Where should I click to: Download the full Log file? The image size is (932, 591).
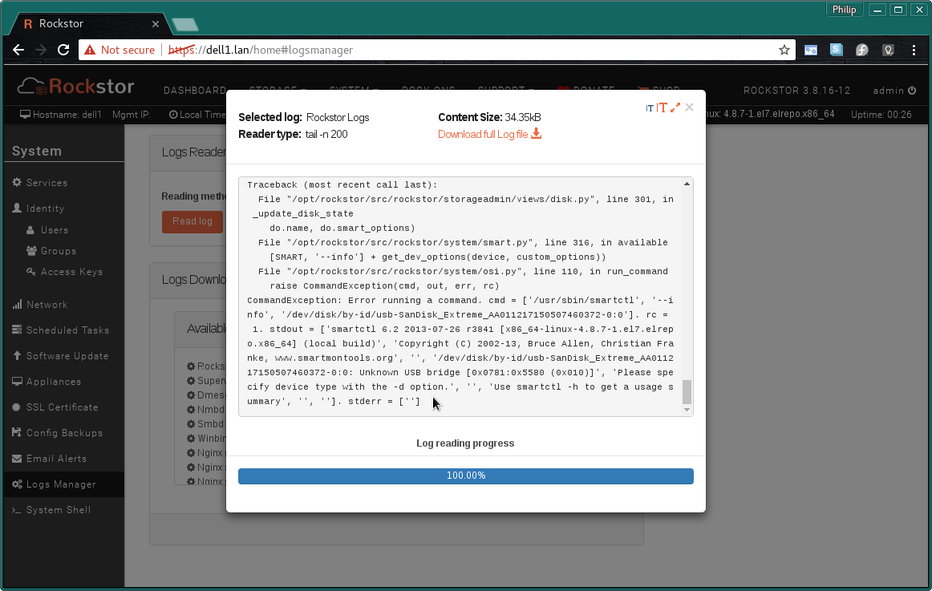[489, 134]
